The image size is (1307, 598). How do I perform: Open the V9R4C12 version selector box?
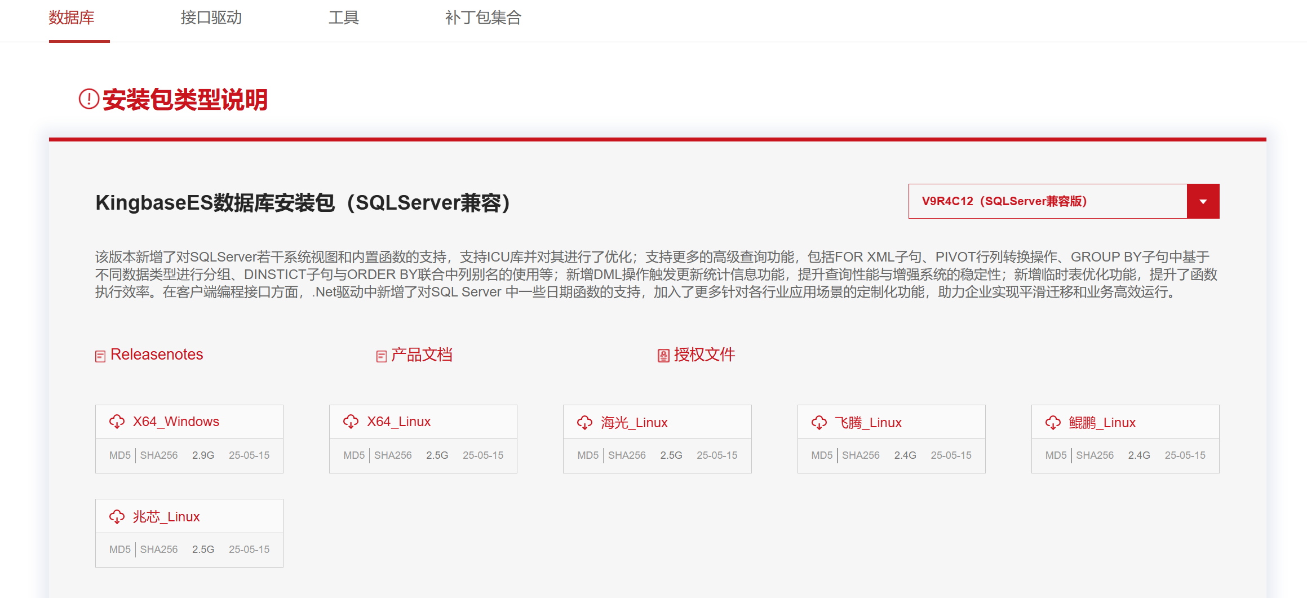(1047, 201)
